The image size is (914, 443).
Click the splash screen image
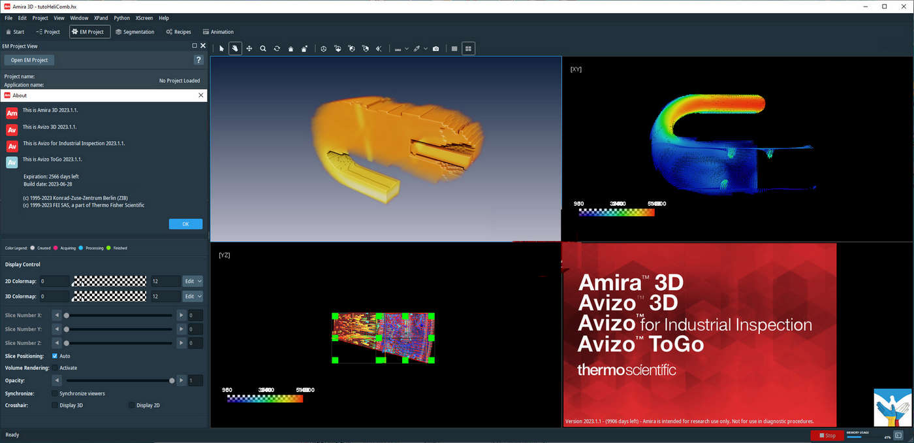699,335
